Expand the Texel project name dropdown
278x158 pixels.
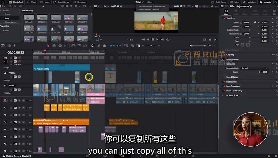[139, 2]
